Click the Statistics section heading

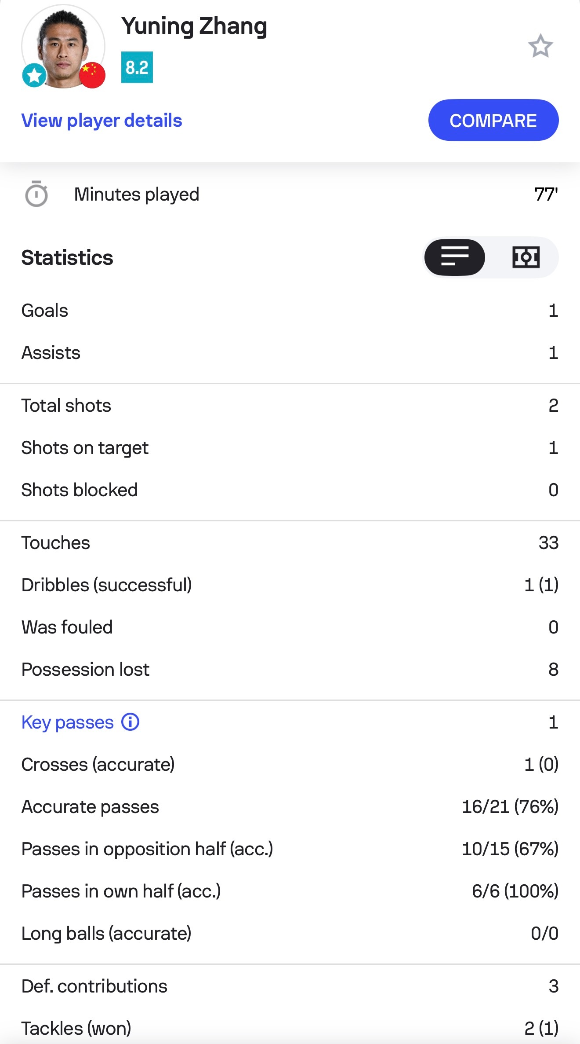(x=67, y=258)
